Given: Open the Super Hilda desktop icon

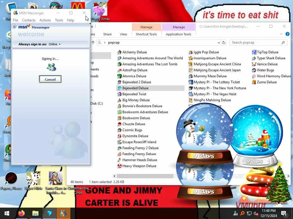Looking at the screenshot, I should 33,181.
